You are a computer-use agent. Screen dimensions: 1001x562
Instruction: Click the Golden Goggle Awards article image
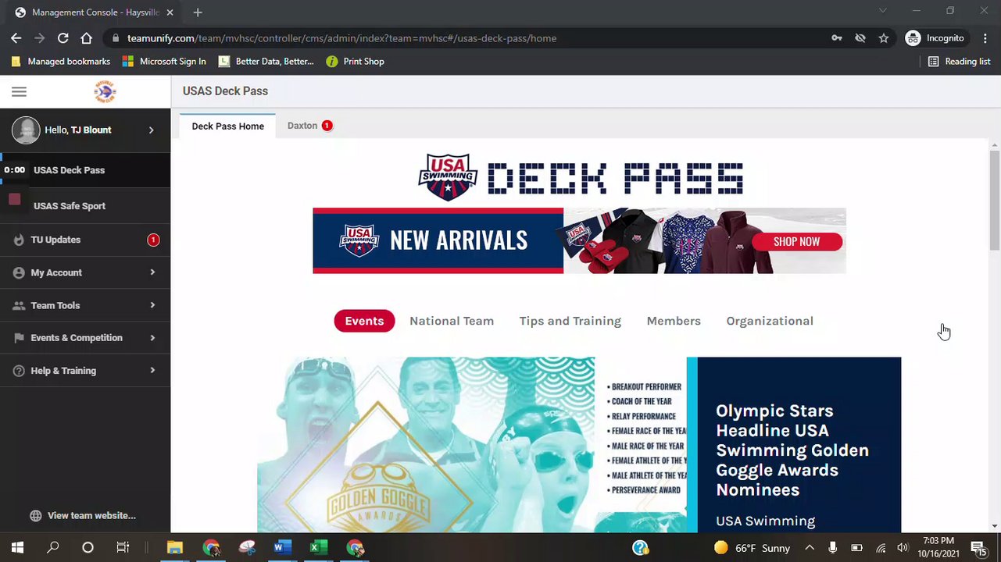(x=472, y=445)
